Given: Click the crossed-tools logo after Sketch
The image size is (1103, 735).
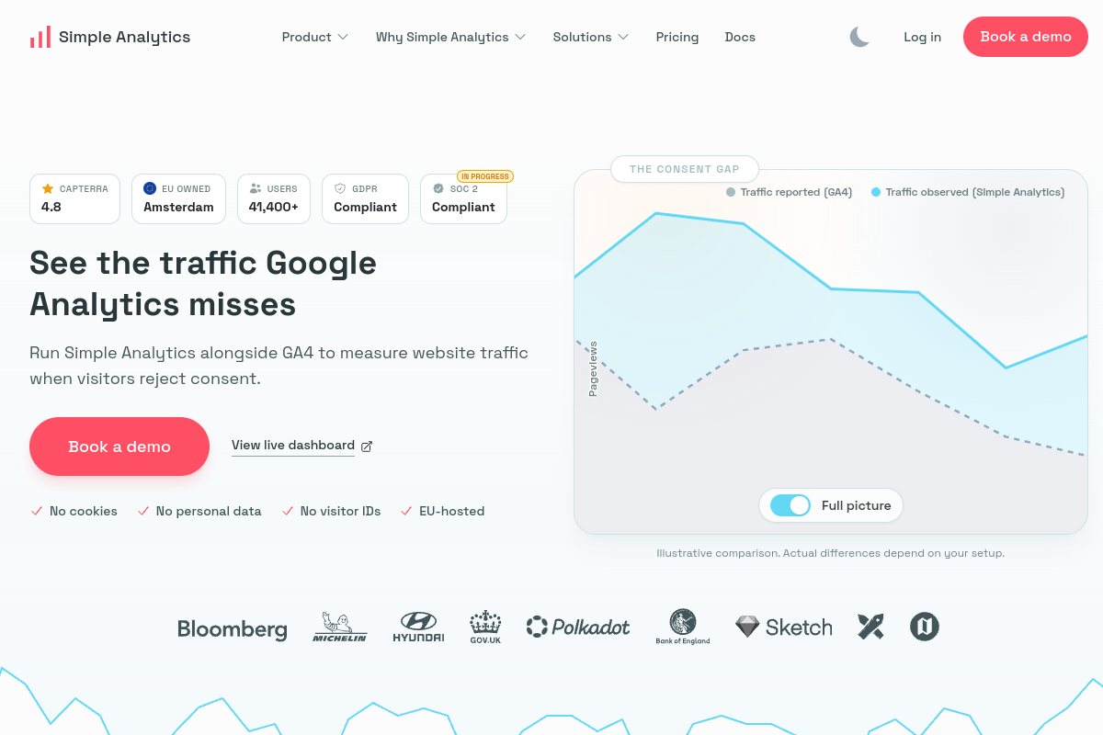Looking at the screenshot, I should click(x=870, y=627).
